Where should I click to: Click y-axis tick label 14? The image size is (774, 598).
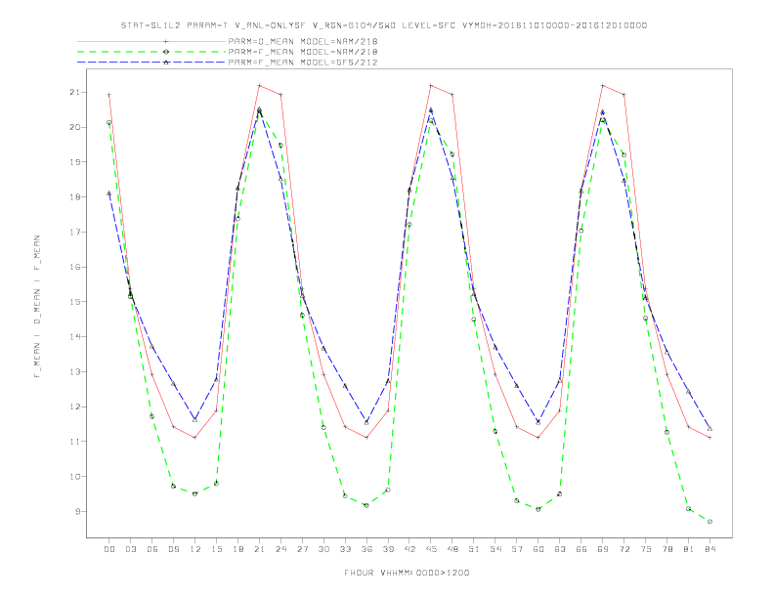74,336
